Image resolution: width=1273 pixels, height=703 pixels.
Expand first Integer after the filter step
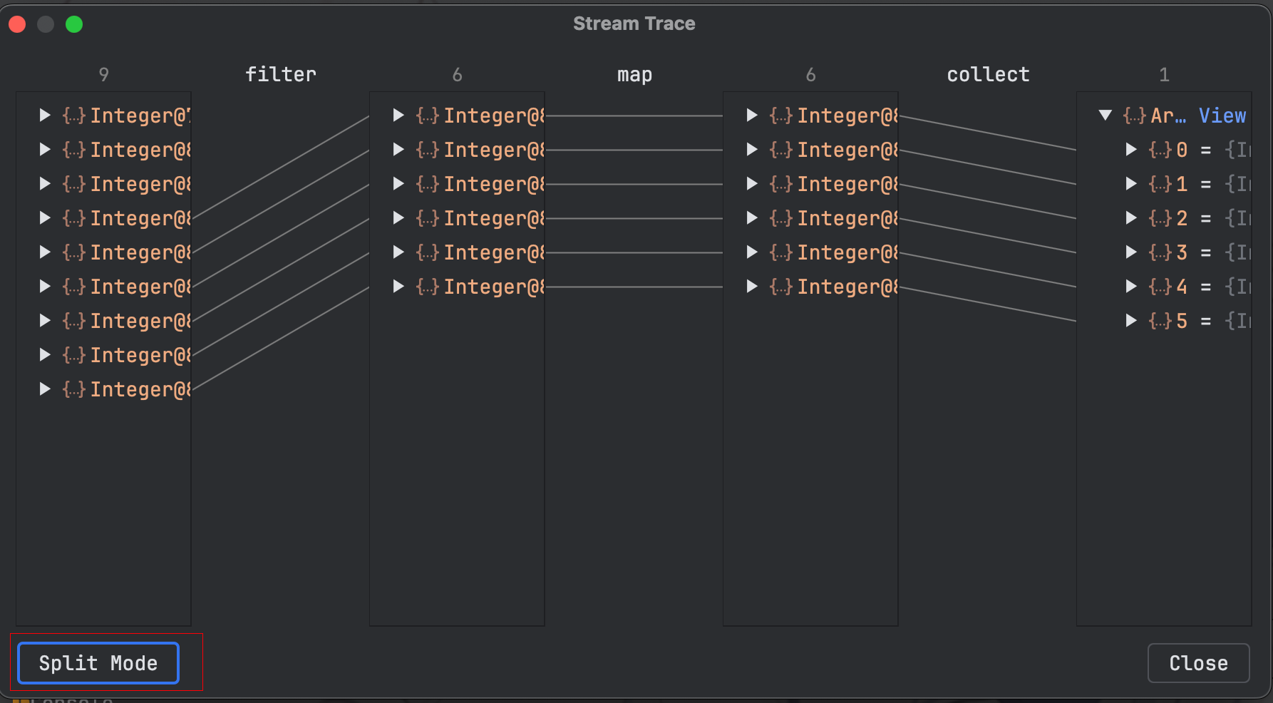tap(398, 116)
